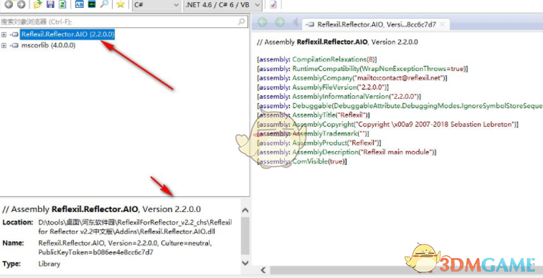Click the AssemblyCopyright attribute link
Screen dimensions: 543x278
[324, 125]
